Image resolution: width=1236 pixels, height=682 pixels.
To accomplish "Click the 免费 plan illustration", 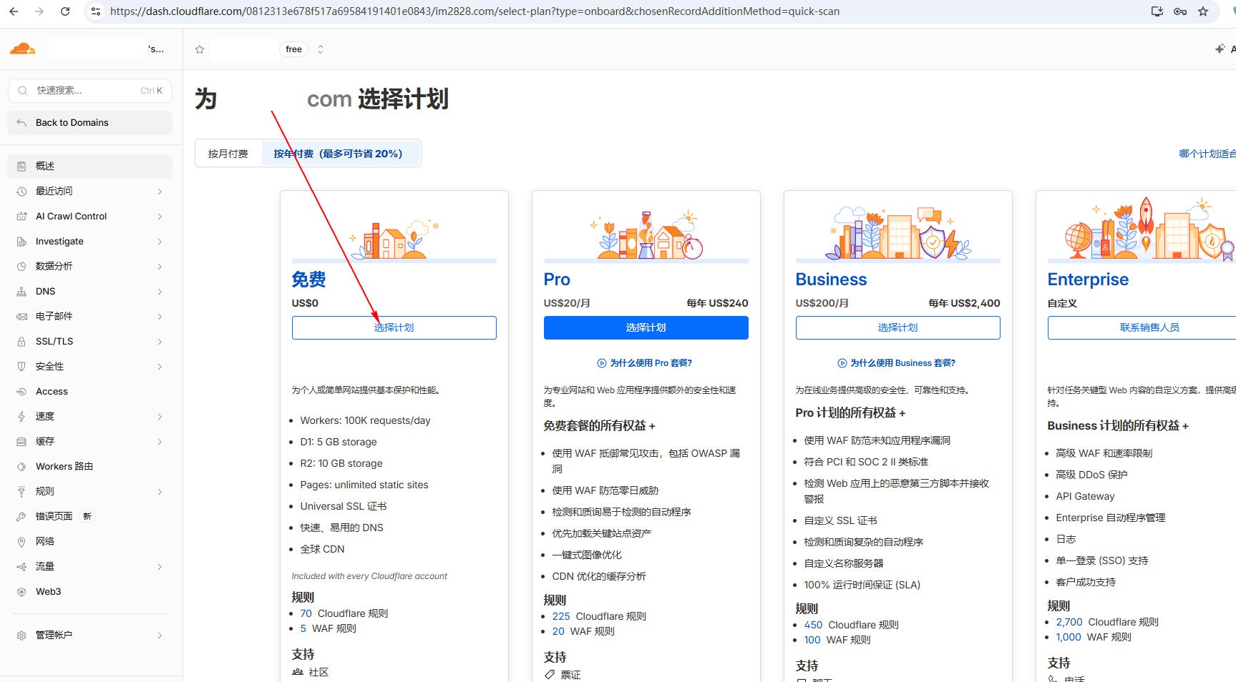I will (x=394, y=239).
